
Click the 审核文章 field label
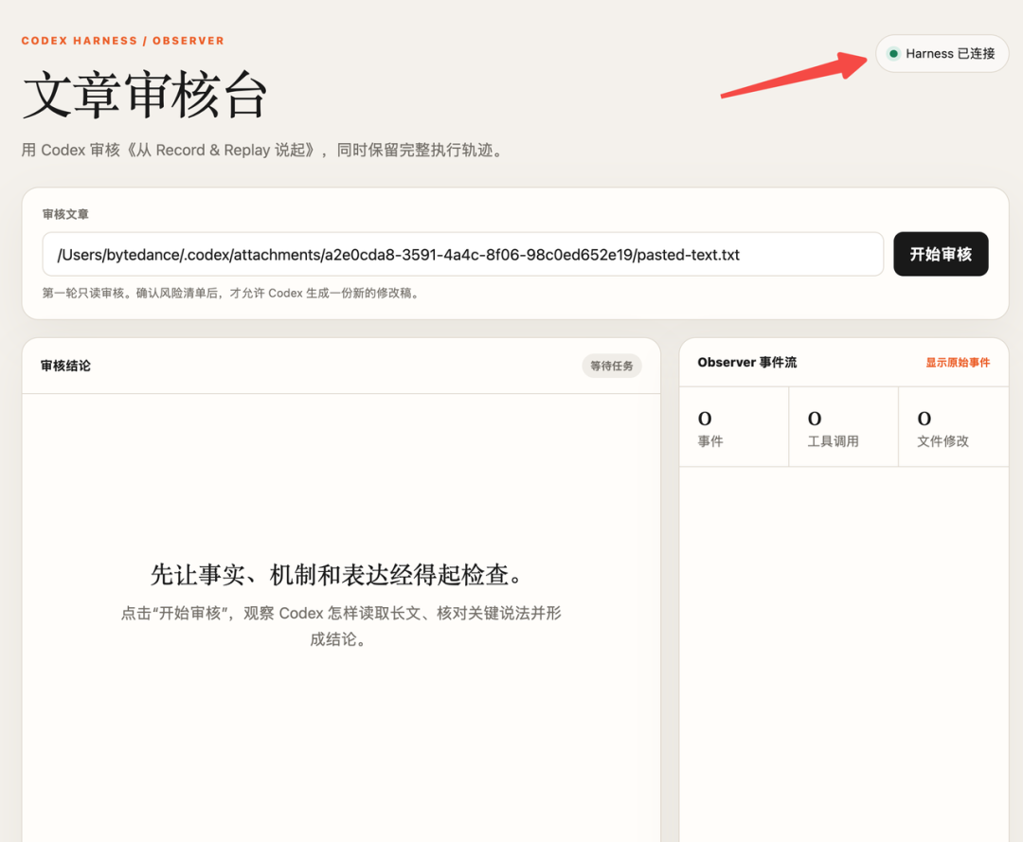(65, 214)
